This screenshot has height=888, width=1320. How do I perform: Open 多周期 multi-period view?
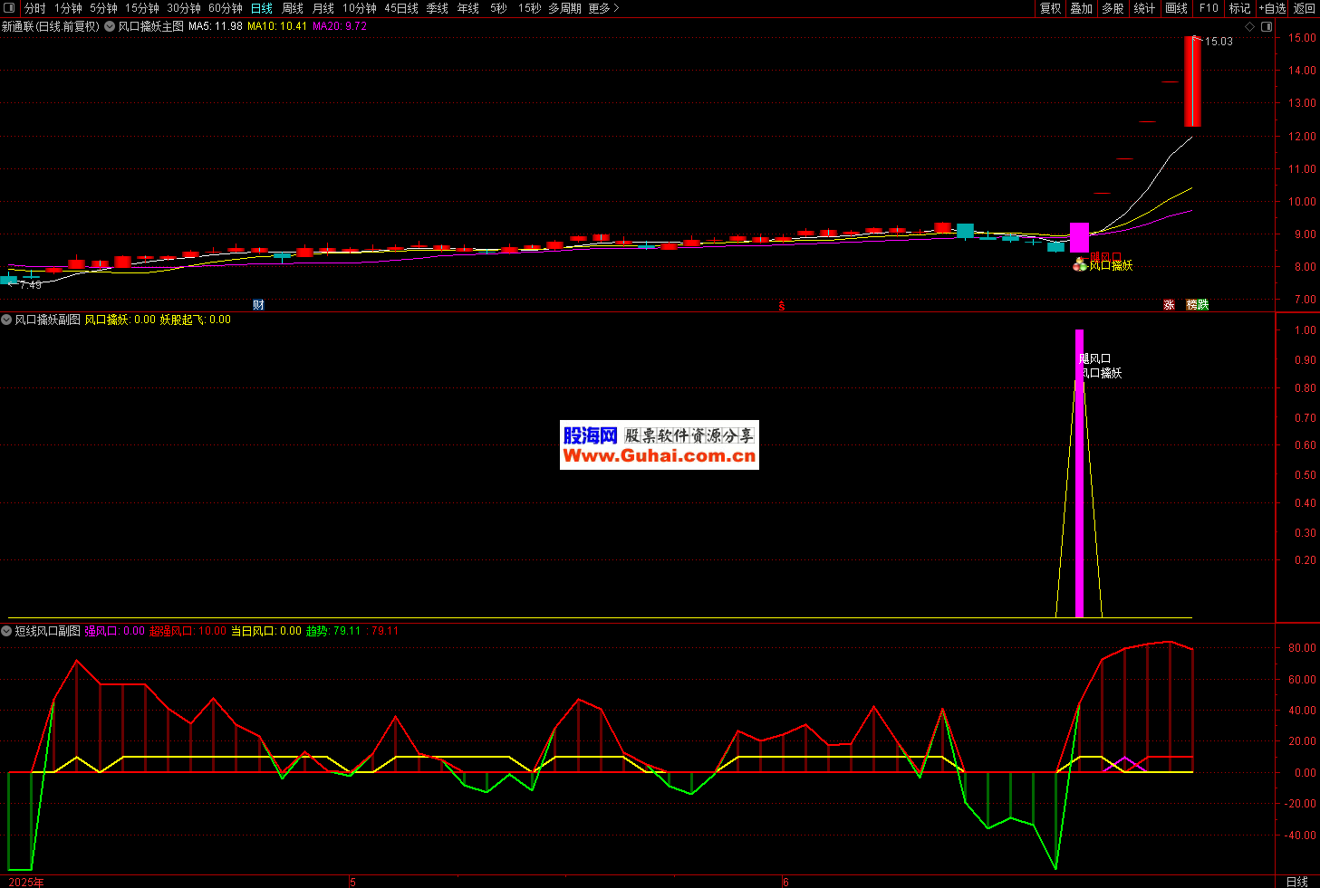tap(564, 8)
